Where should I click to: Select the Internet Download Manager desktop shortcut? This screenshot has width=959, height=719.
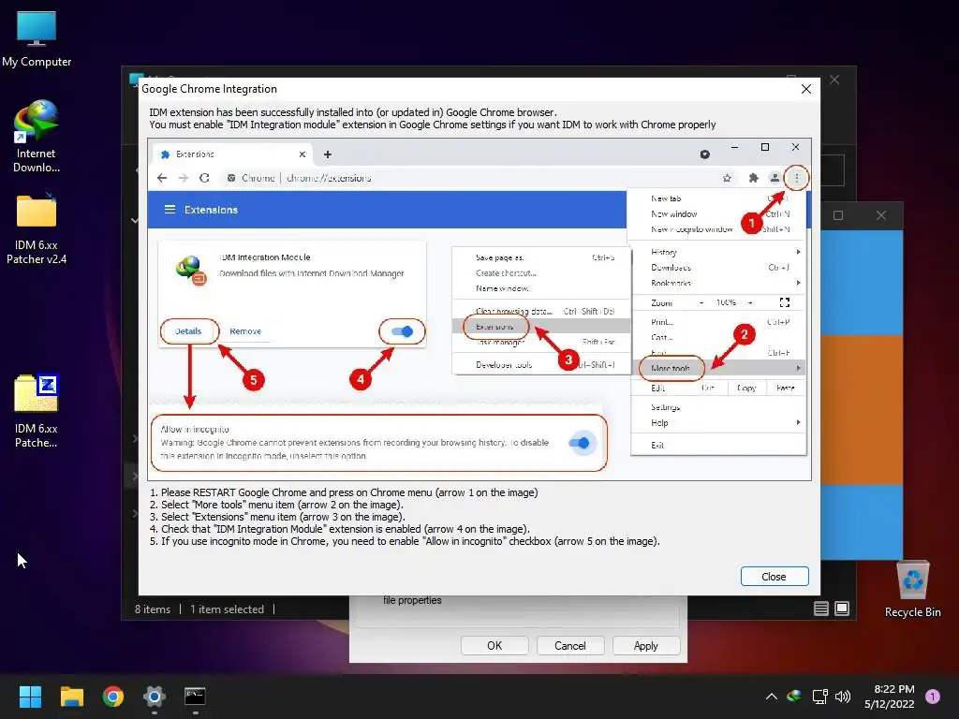coord(37,136)
